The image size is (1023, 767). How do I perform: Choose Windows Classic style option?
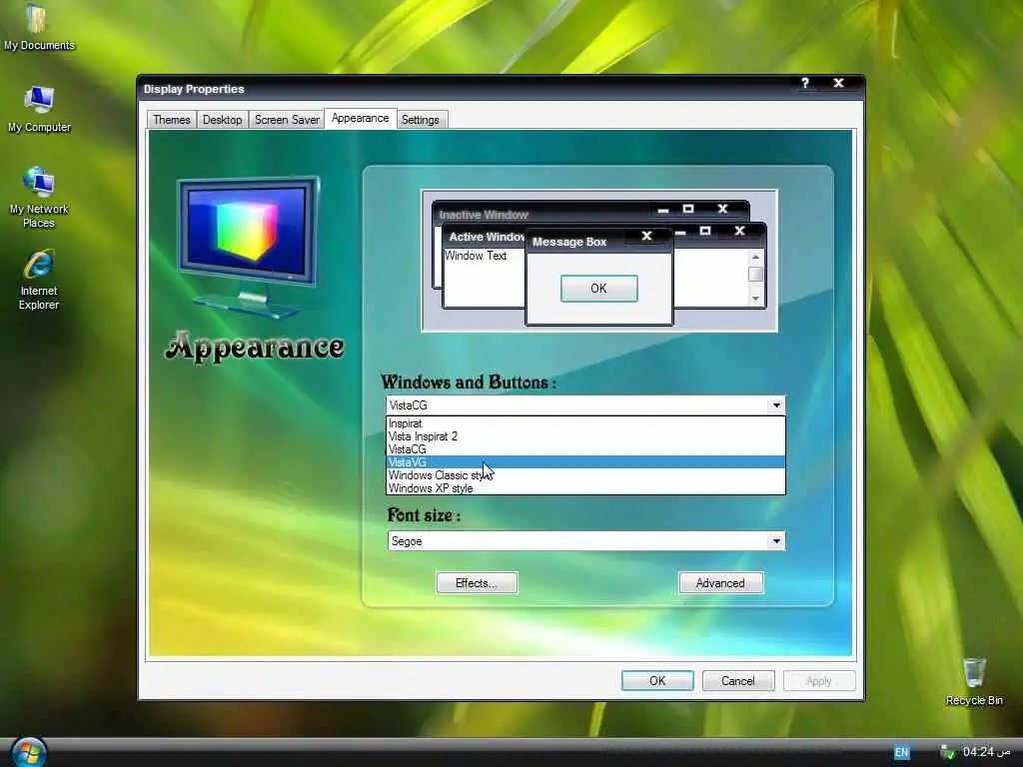(585, 475)
